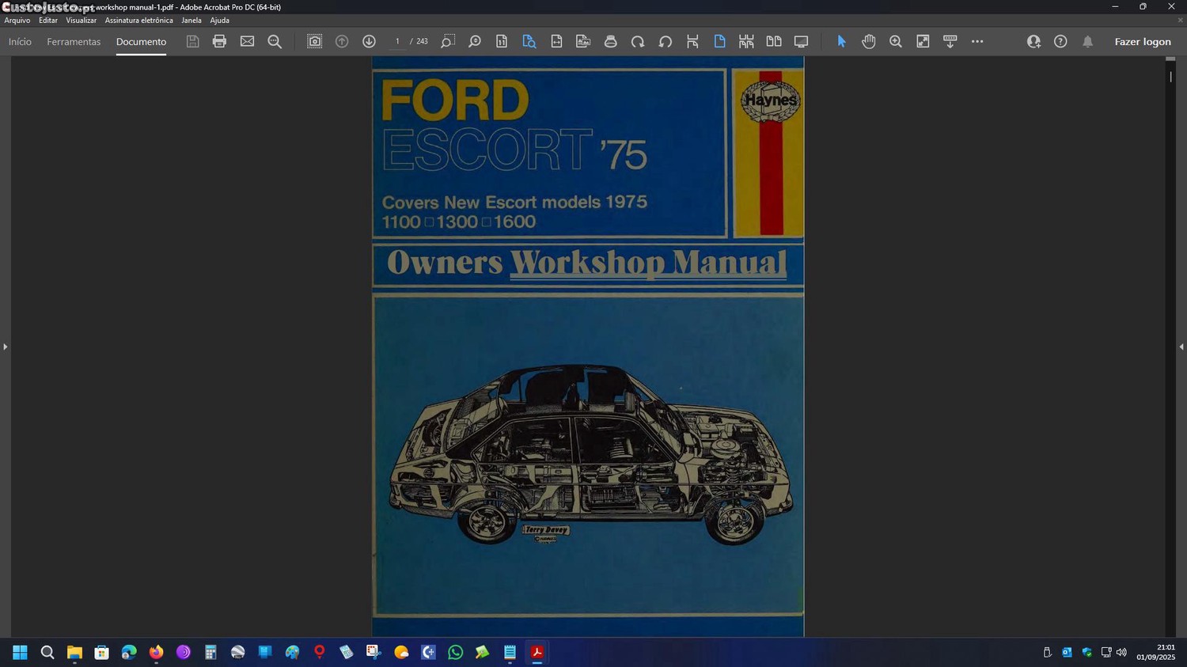The height and width of the screenshot is (667, 1187).
Task: Click the vertical scrollbar thumb
Action: (1170, 77)
